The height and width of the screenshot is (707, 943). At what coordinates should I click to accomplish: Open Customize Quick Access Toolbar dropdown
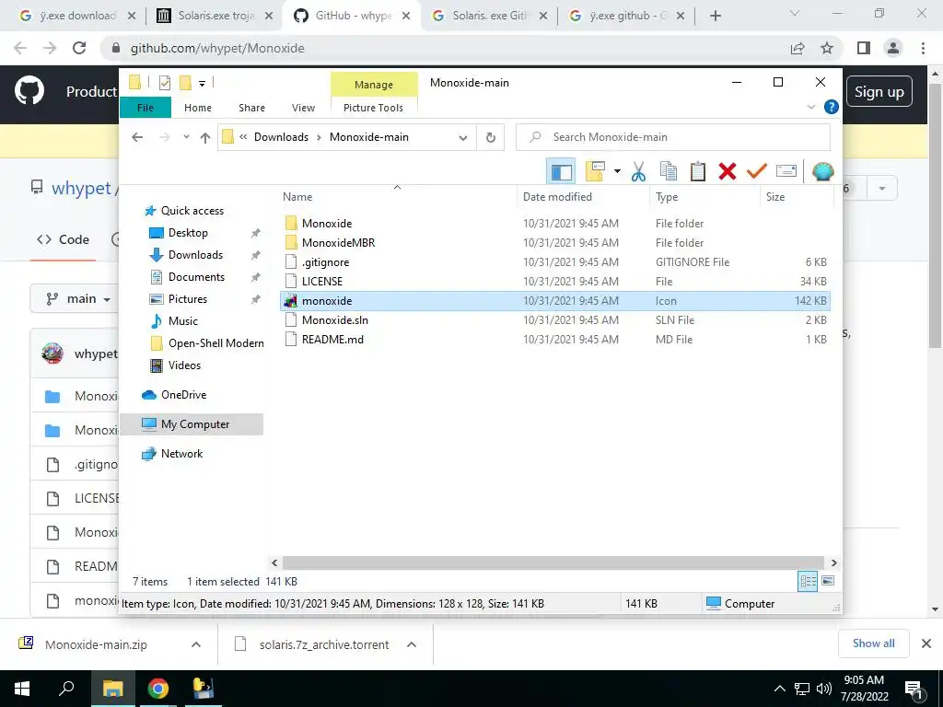click(202, 83)
